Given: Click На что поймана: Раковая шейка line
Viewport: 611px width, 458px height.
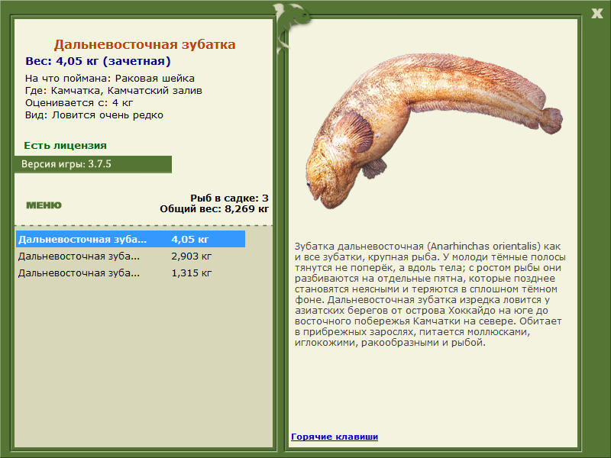Looking at the screenshot, I should tap(110, 79).
